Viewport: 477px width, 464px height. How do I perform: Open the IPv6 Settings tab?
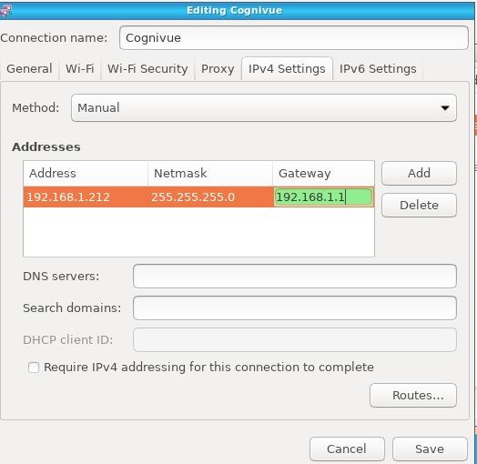[x=378, y=69]
